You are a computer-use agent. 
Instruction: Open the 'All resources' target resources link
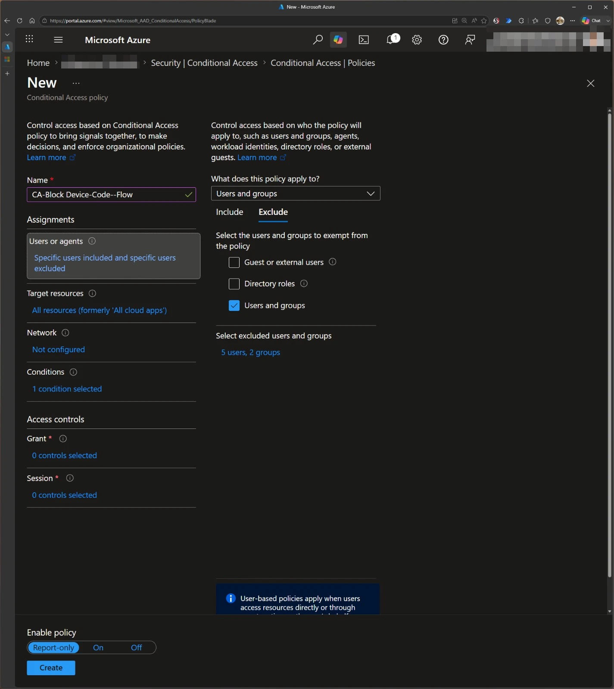tap(100, 310)
